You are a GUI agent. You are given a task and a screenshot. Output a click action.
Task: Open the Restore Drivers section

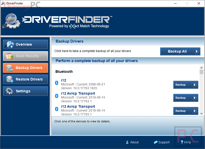pyautogui.click(x=25, y=79)
